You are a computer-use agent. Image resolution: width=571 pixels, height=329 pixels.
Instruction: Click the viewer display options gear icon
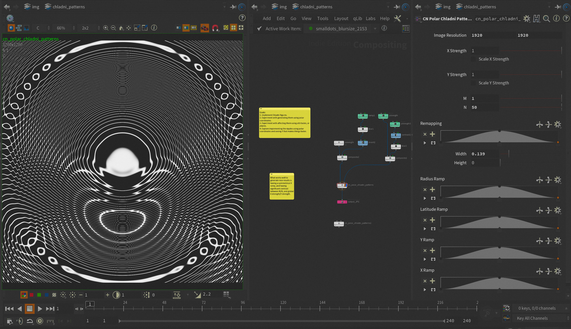point(10,18)
